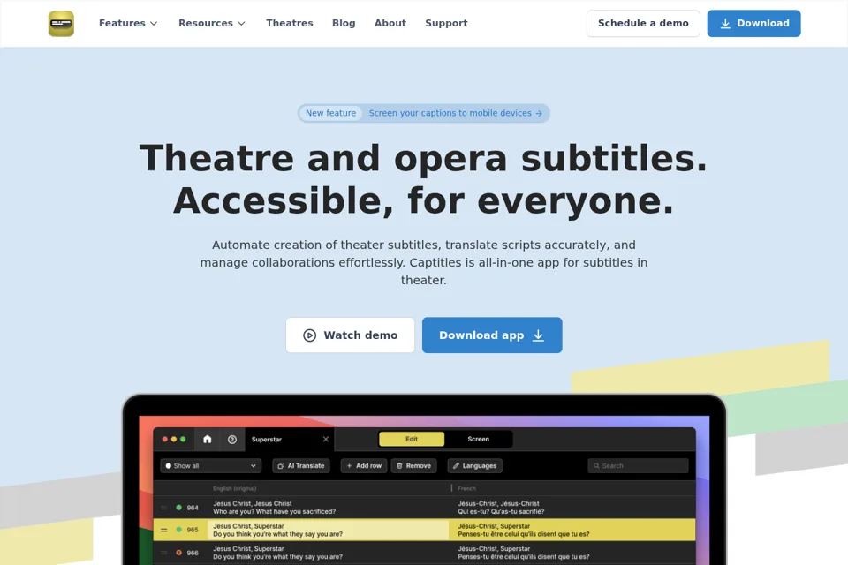Click Schedule a demo button

point(643,23)
